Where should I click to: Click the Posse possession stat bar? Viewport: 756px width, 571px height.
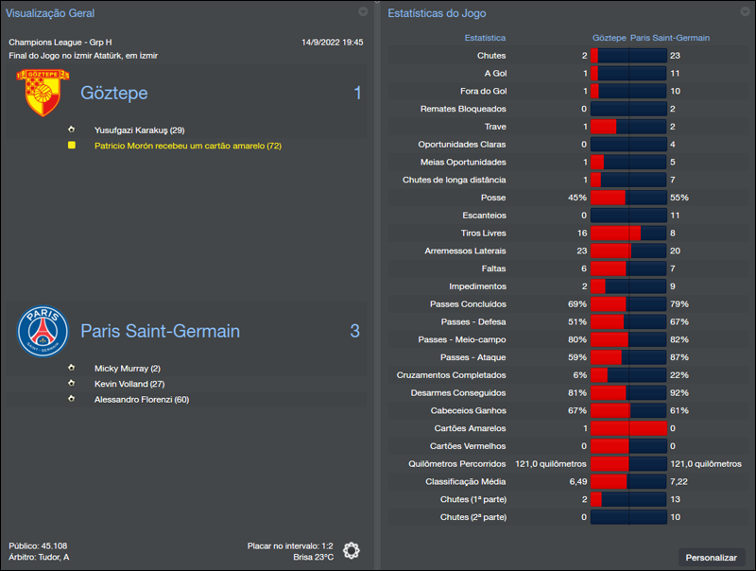628,198
